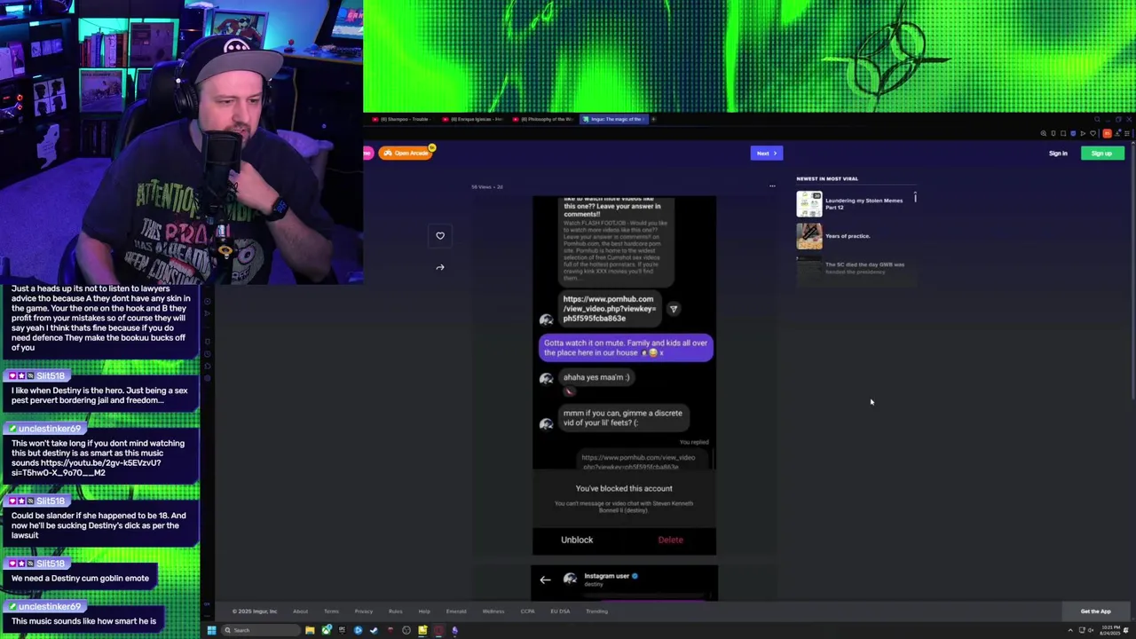Click the Privacy footer link
Viewport: 1136px width, 639px height.
click(x=364, y=611)
